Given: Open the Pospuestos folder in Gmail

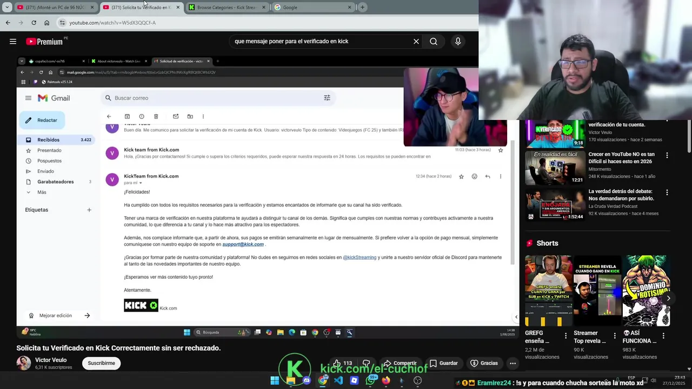Looking at the screenshot, I should pos(49,161).
